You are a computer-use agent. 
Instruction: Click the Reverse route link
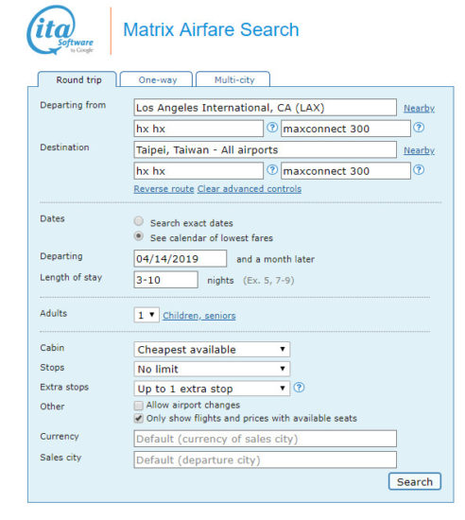tap(164, 189)
